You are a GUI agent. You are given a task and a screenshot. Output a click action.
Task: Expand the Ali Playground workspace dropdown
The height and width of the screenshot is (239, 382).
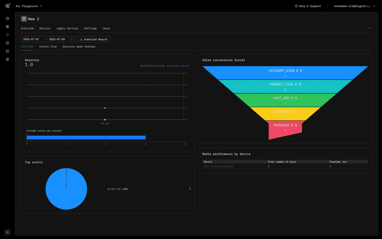point(29,6)
